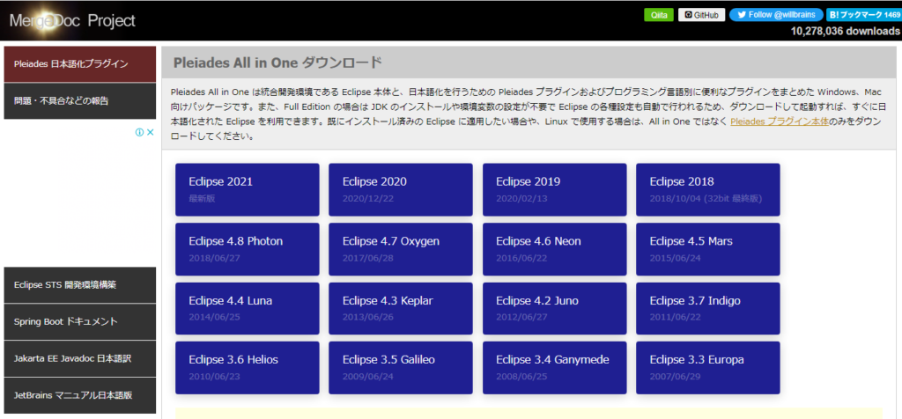Follow the Pleiades プラグイン本体 link

tap(779, 121)
